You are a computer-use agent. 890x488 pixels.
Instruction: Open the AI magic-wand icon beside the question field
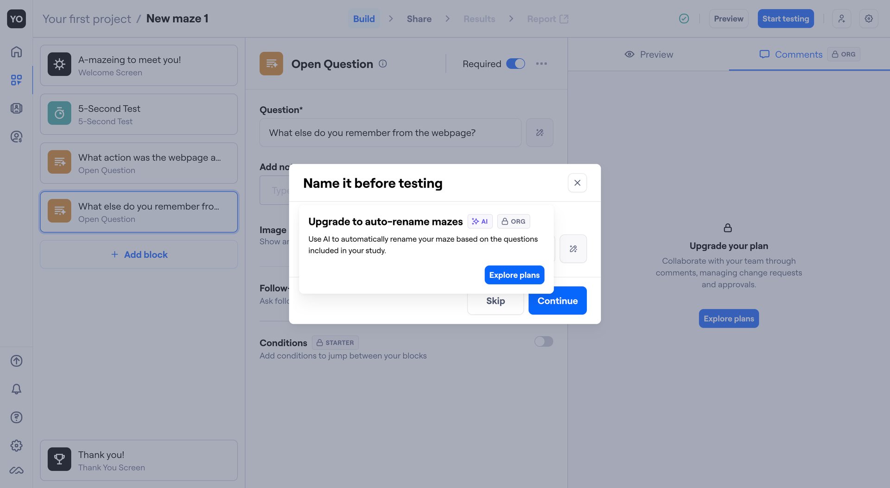(539, 133)
